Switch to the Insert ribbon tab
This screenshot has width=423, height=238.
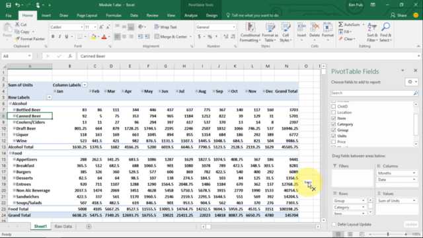point(46,15)
